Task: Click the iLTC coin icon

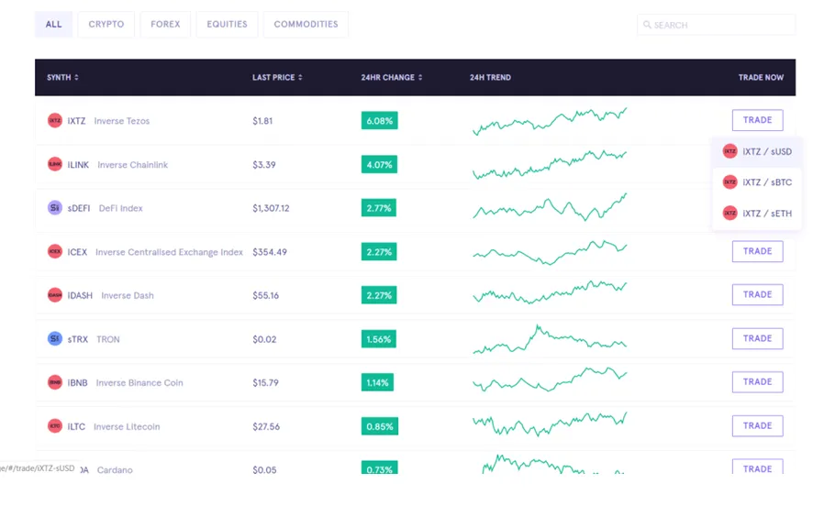Action: coord(54,425)
